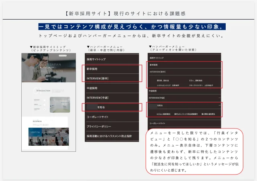Open the first interview sub-link above システムエンジニア
Screen dimensions: 257x181
coord(163,80)
